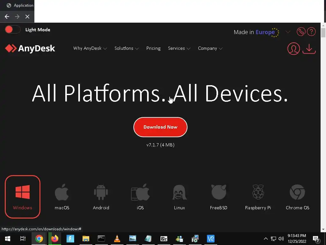Viewport: 326px width, 245px height.
Task: Click the v7.1.7 (4 MB) version text
Action: pos(160,145)
